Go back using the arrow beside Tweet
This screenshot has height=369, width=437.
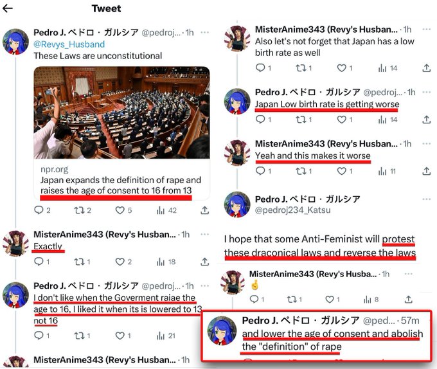pyautogui.click(x=8, y=8)
